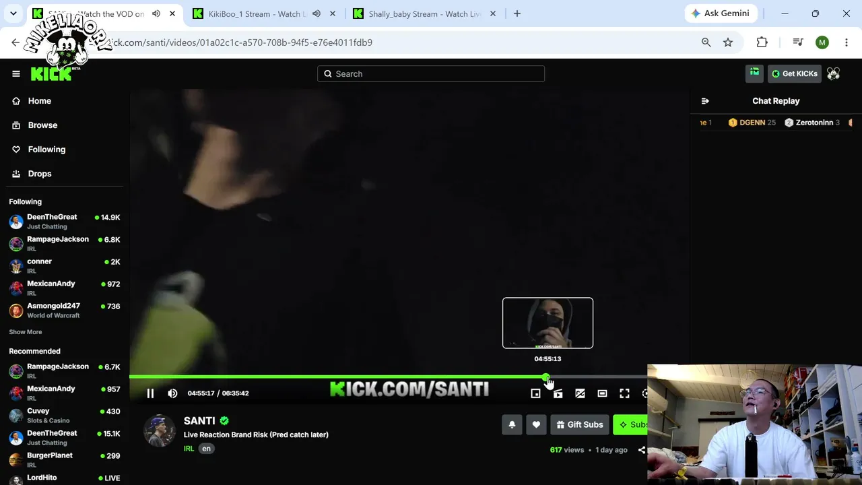Close the KikiBoo_1 Stream tab
This screenshot has width=862, height=485.
pos(333,13)
